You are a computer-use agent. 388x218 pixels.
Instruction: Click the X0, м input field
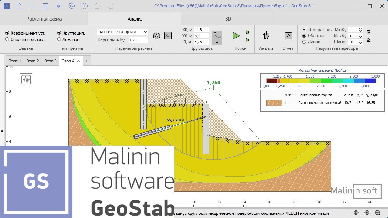[201, 30]
